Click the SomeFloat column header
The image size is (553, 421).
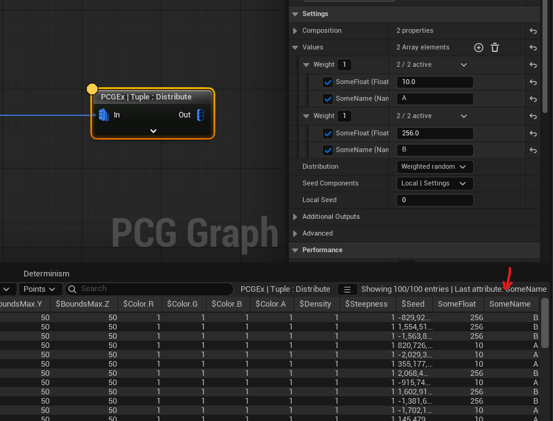click(x=457, y=304)
